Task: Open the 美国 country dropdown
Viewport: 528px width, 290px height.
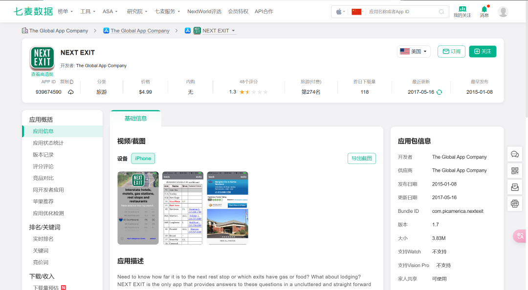Action: (414, 51)
